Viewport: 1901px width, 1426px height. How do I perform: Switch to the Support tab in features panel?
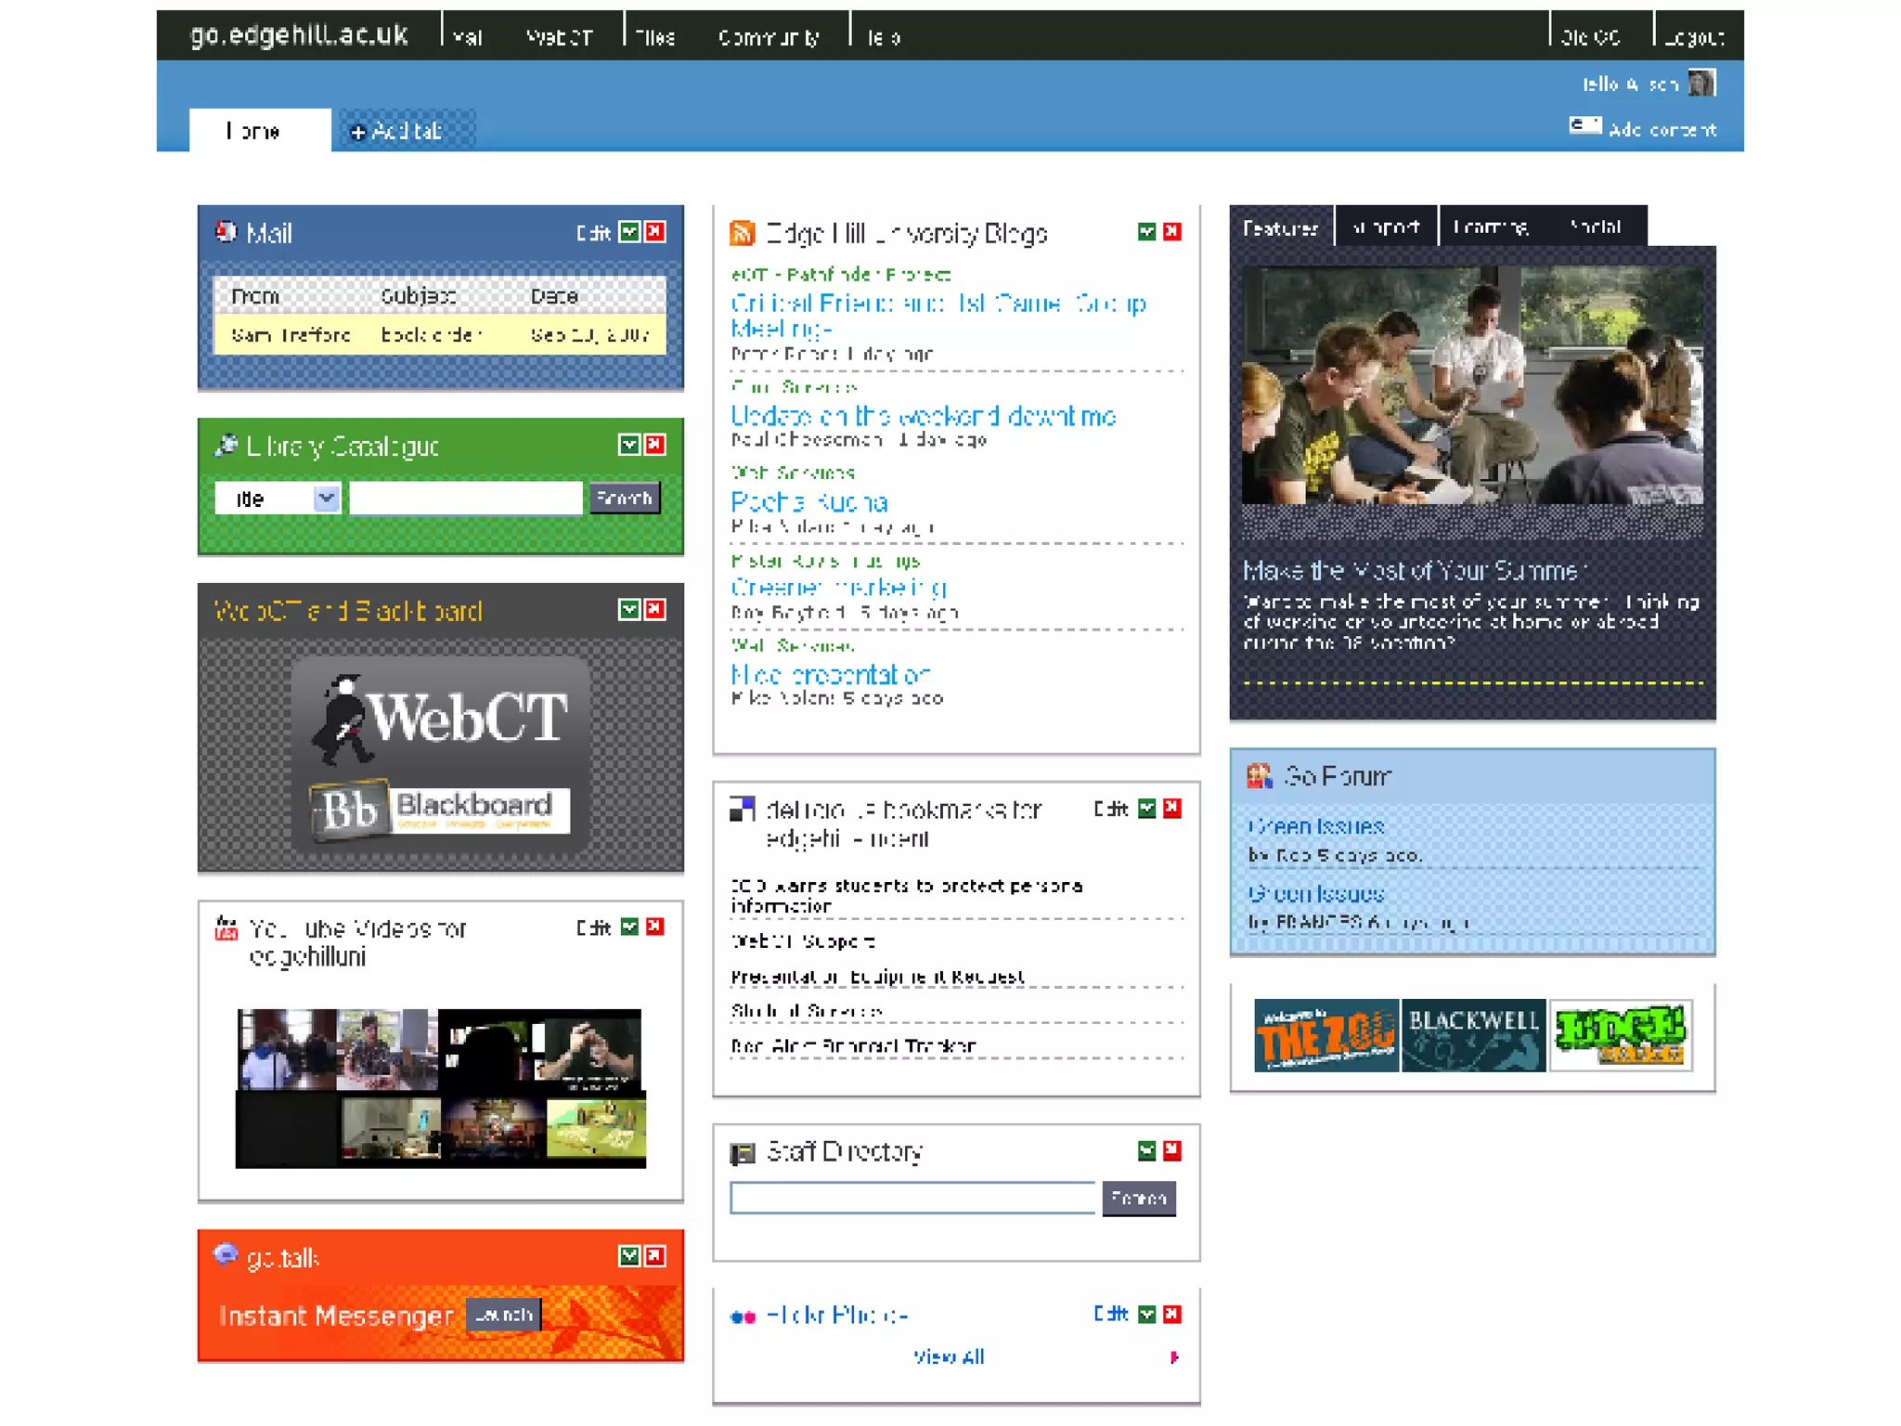(x=1386, y=227)
